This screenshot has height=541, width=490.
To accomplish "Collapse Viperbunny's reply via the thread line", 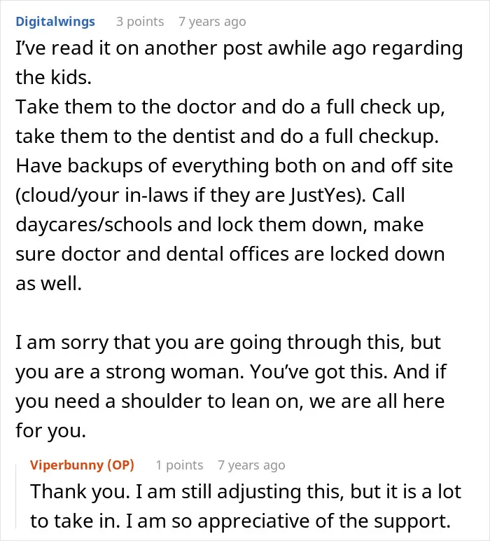I will point(16,496).
